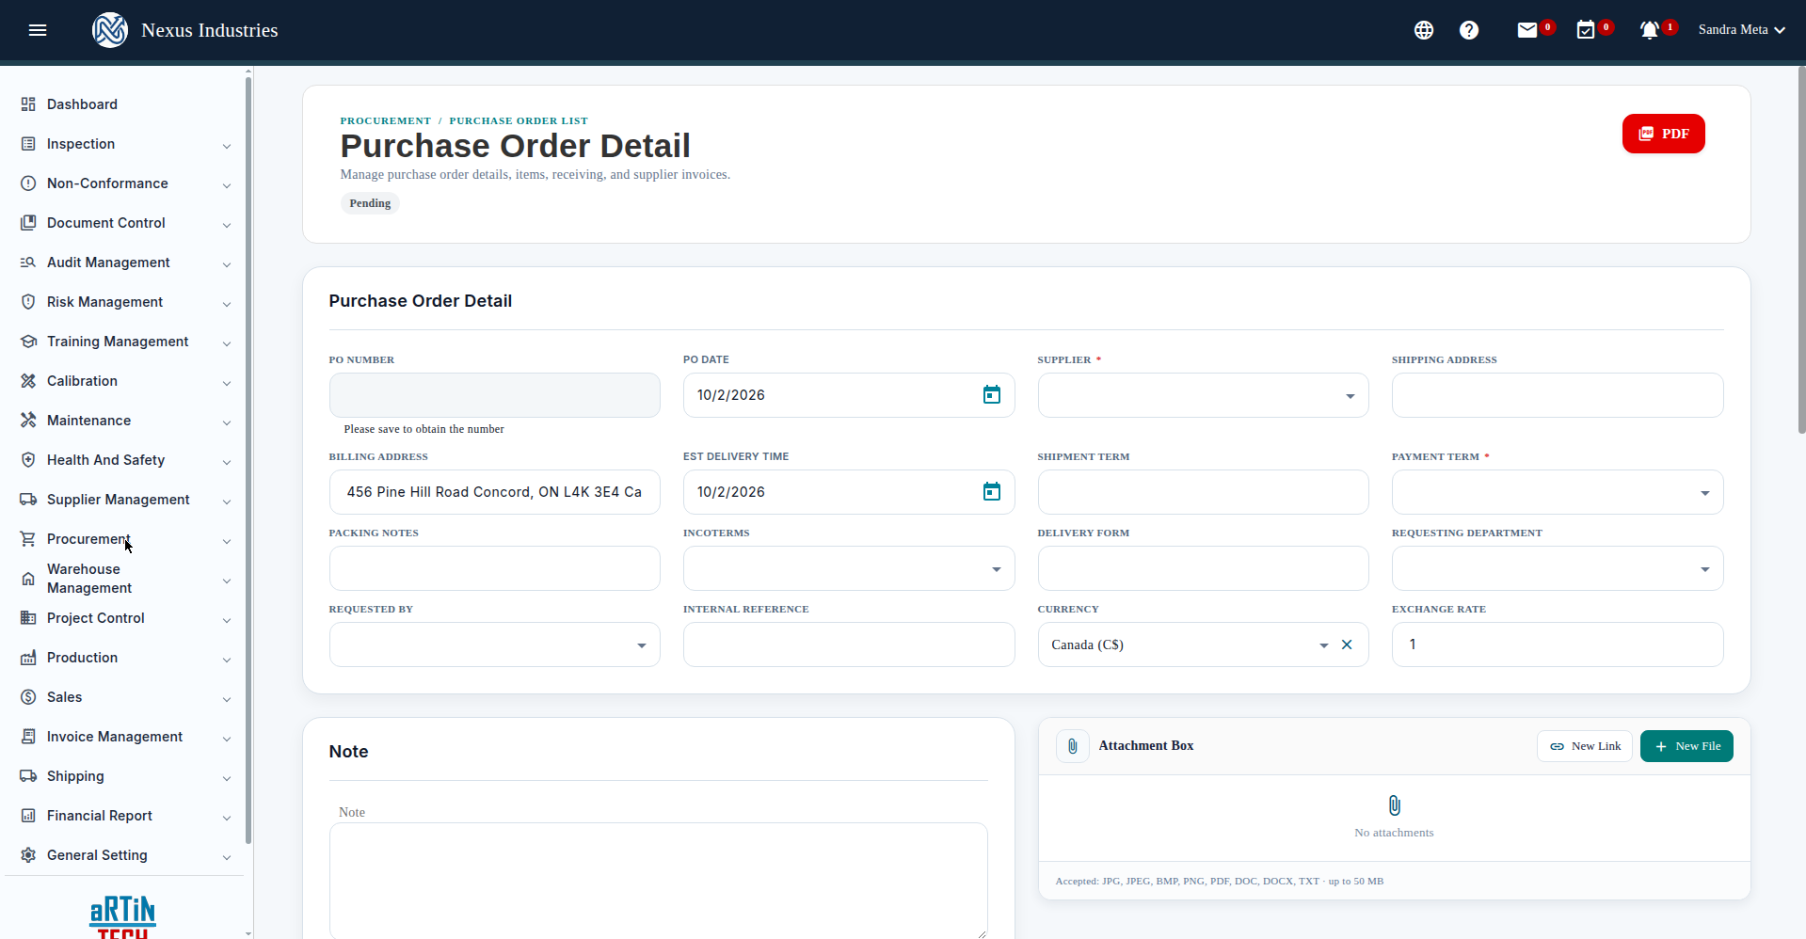
Task: Click the Shipping truck icon
Action: tap(28, 776)
